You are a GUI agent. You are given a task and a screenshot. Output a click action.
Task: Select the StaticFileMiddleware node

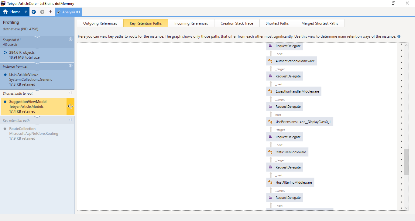pyautogui.click(x=287, y=152)
